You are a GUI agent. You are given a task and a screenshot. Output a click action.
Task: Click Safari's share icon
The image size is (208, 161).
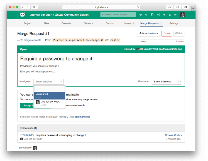(x=169, y=7)
